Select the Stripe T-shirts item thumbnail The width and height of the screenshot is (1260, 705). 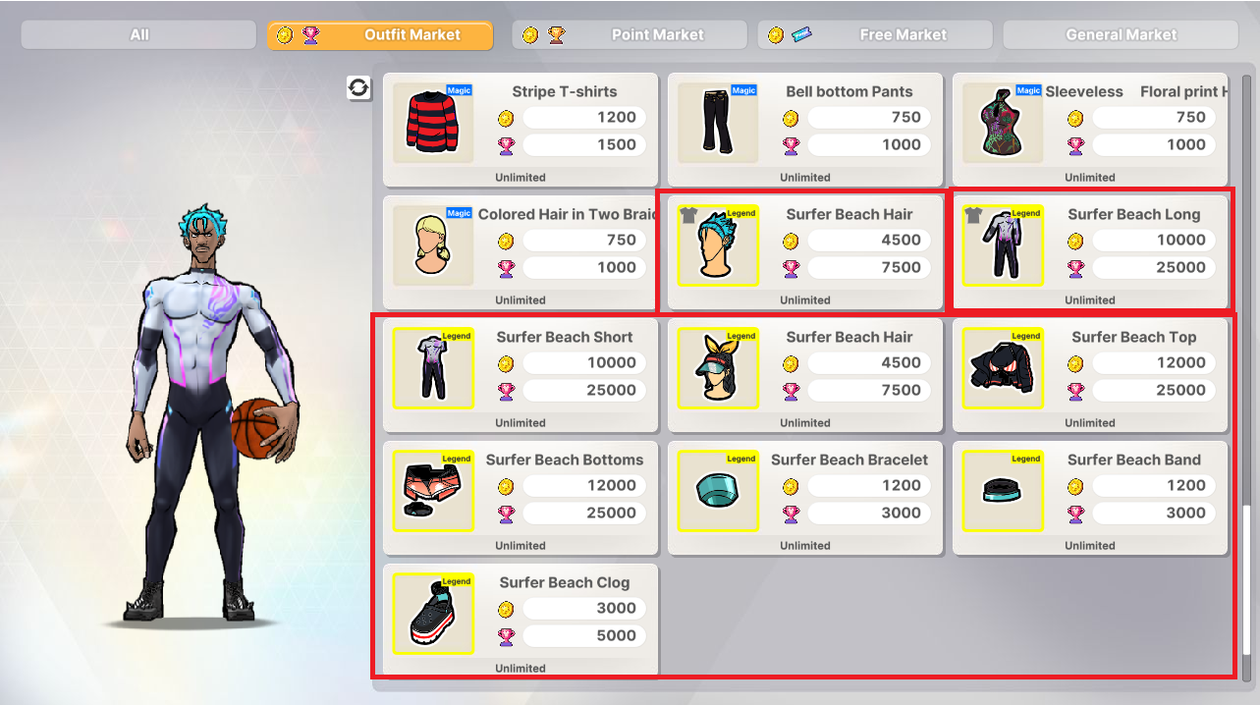(x=433, y=123)
